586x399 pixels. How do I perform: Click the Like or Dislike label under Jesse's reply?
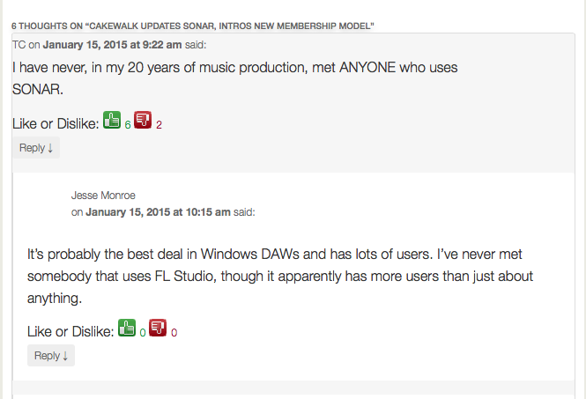click(70, 331)
